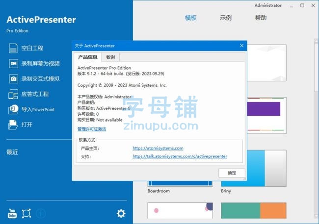This screenshot has width=319, height=224.
Task: Select the top white template thumbnail
Action: 266,63
